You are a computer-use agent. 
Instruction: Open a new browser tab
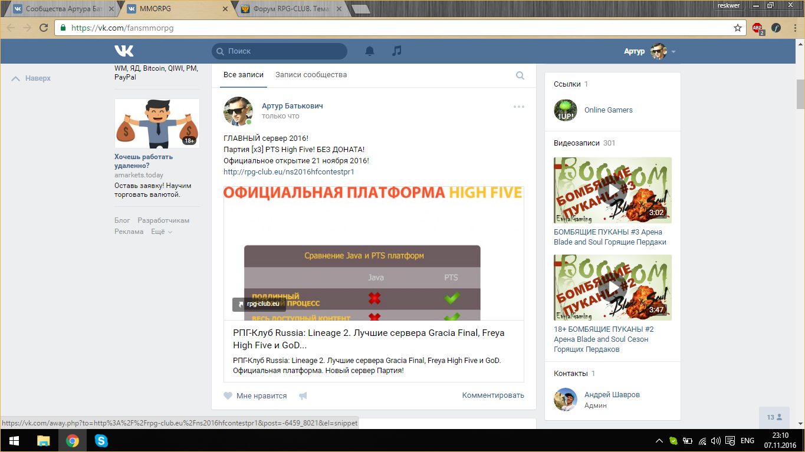point(360,9)
